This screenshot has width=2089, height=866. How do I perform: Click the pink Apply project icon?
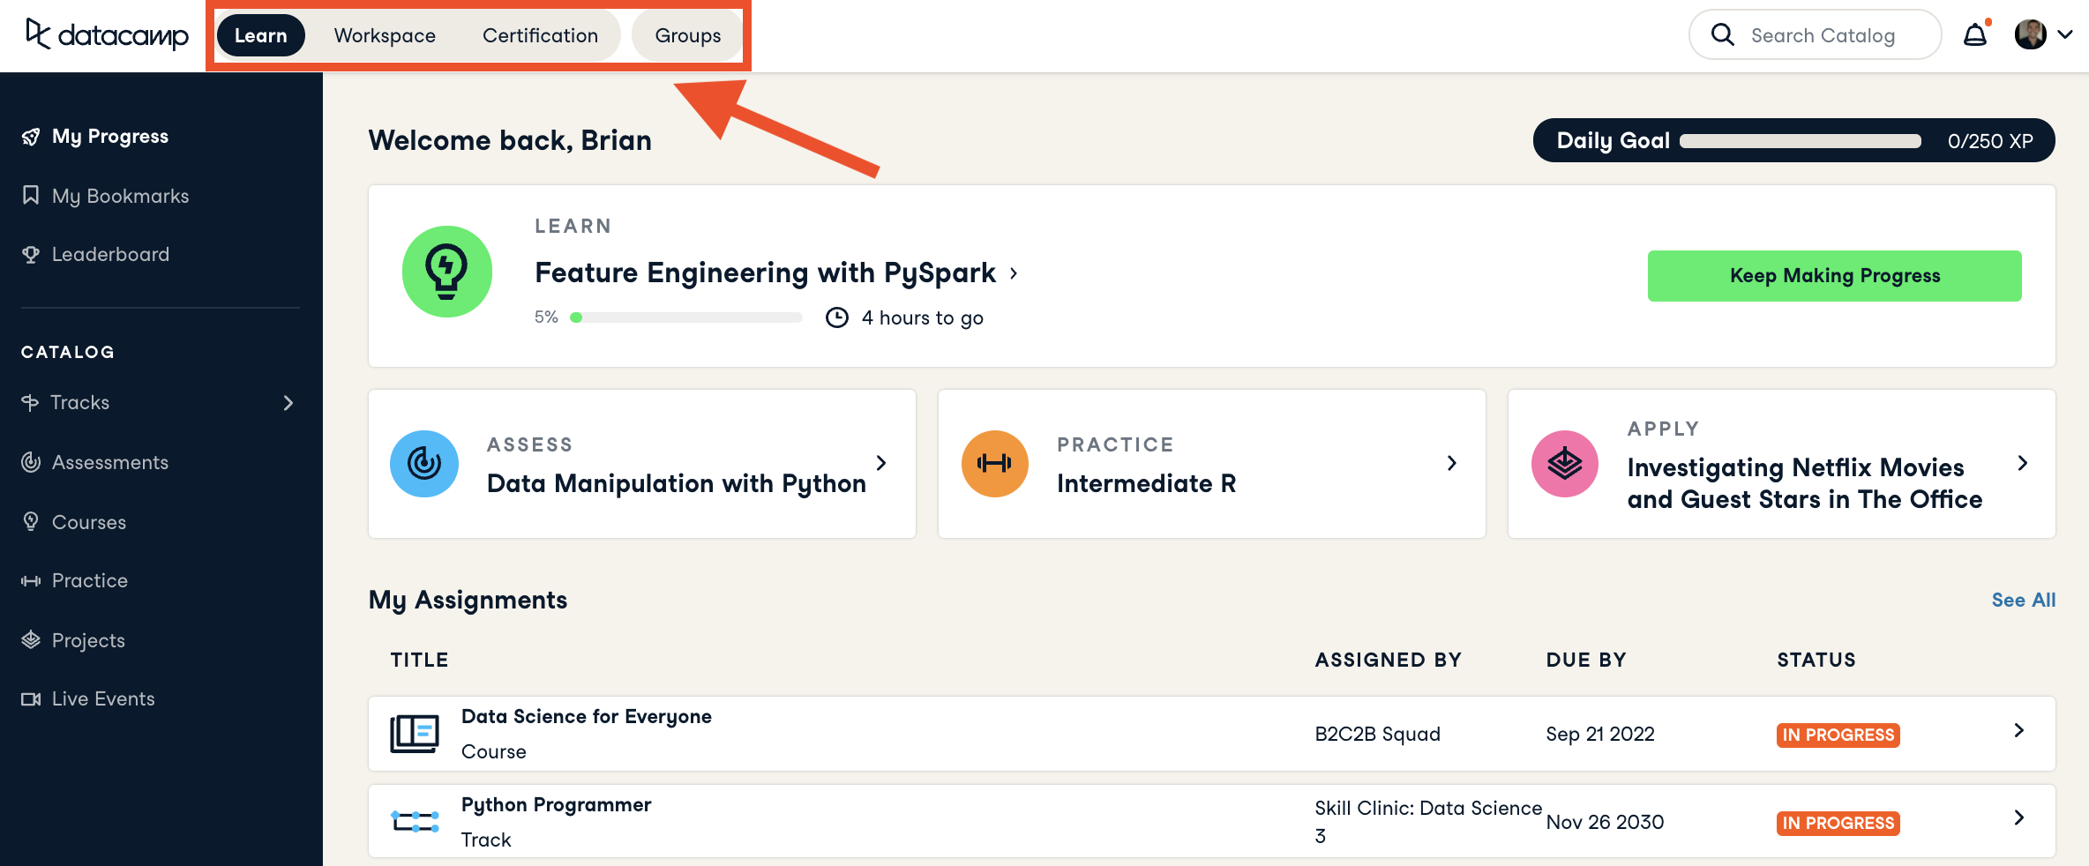1564,464
